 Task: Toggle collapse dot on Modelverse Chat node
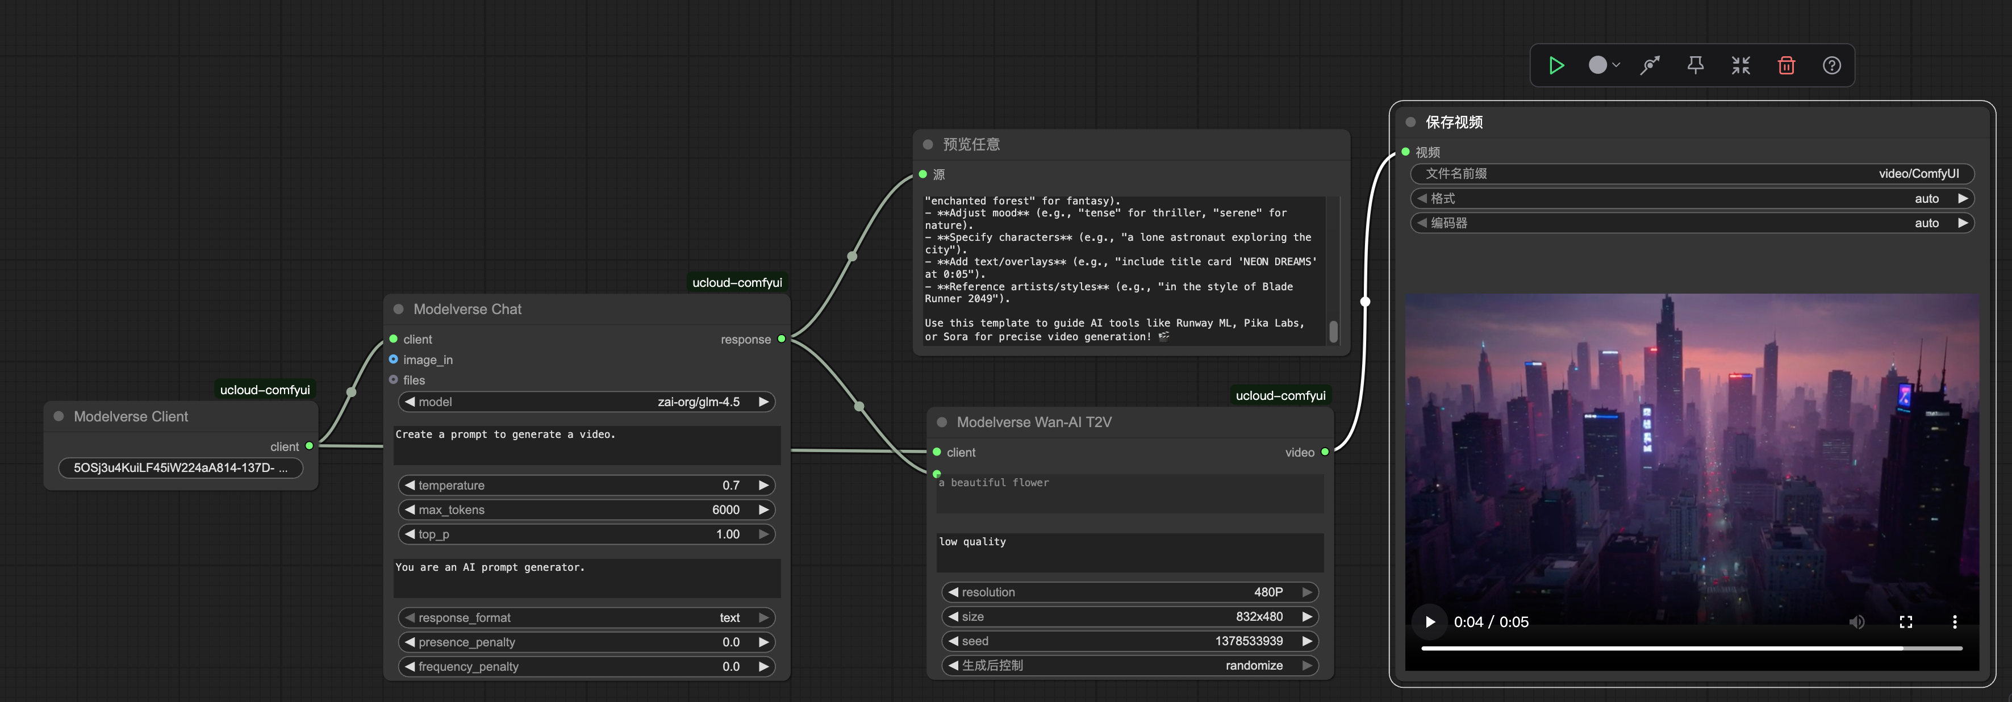click(398, 309)
